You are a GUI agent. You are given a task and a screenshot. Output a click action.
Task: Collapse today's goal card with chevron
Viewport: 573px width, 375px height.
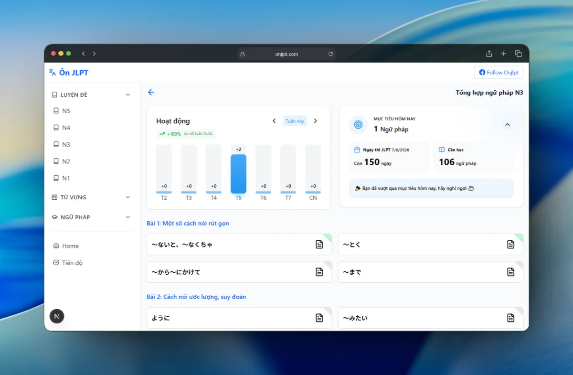(x=507, y=125)
